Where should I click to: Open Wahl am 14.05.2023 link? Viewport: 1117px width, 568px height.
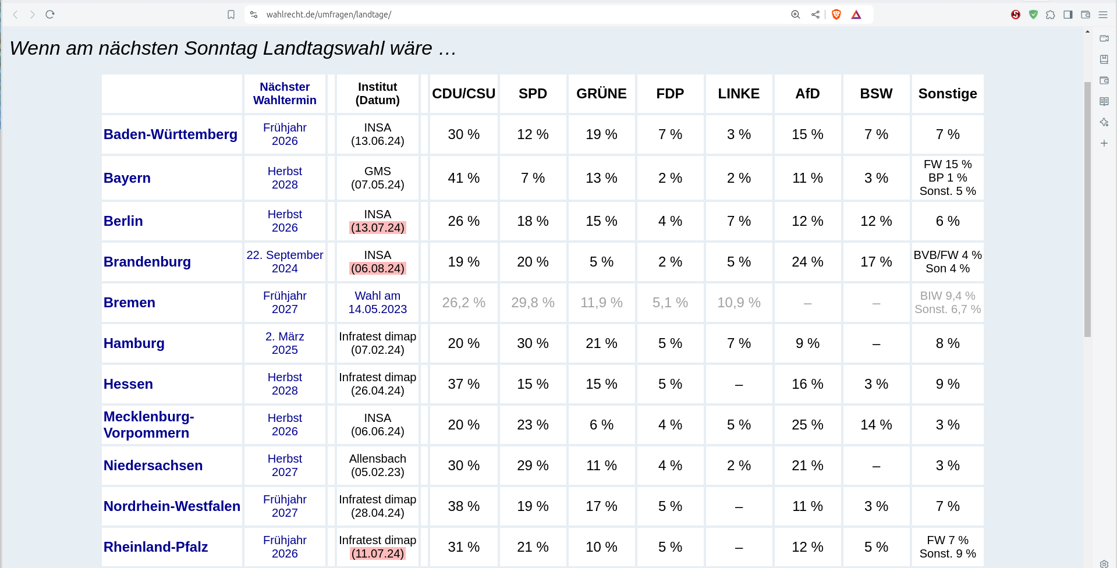[x=378, y=303]
